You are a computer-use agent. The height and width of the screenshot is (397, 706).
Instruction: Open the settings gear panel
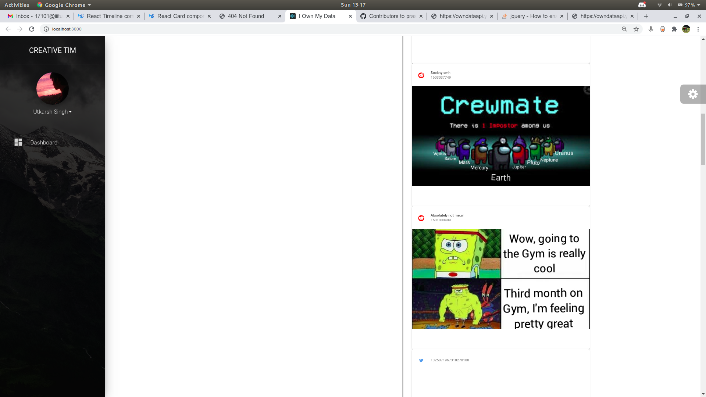693,94
